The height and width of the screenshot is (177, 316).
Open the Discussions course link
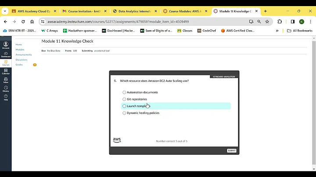click(x=22, y=60)
